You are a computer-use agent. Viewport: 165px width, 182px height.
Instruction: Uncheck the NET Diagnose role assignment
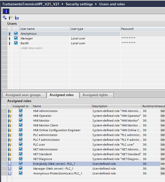[21, 159]
